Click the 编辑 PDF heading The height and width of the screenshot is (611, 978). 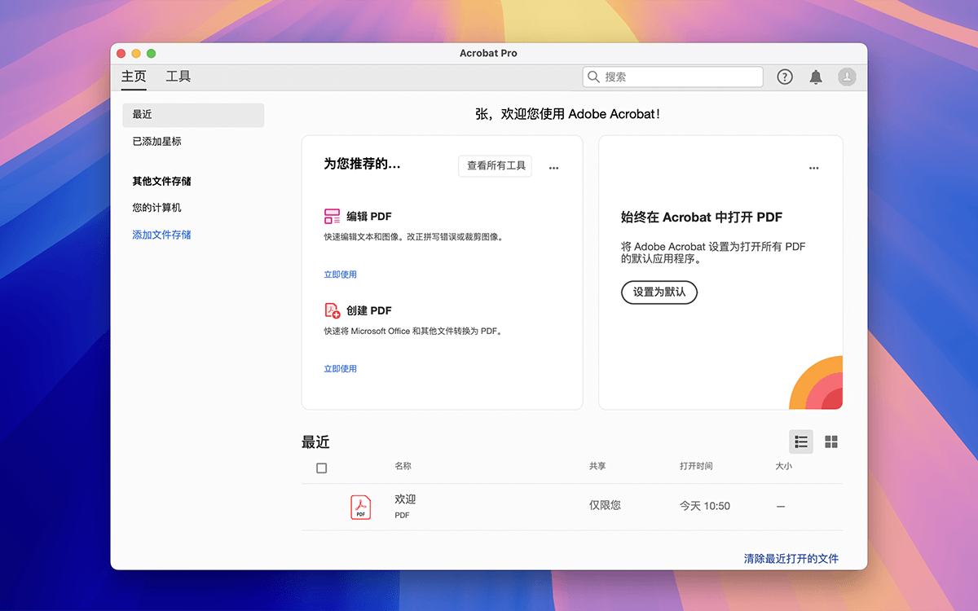click(369, 217)
